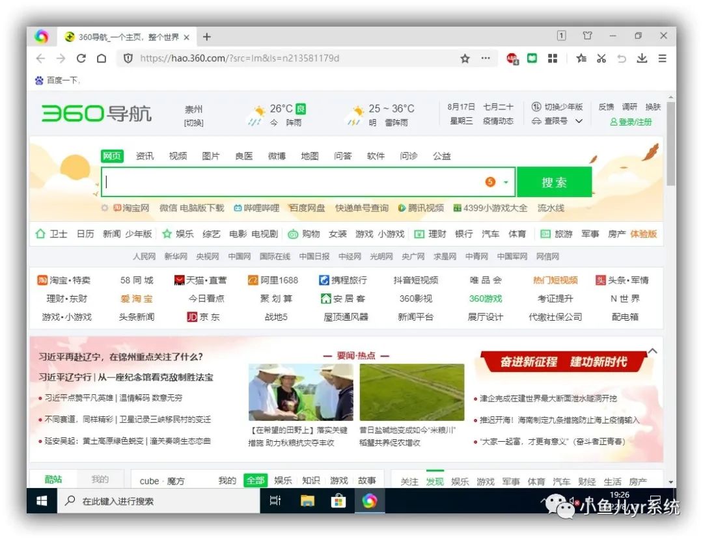This screenshot has height=540, width=703.
Task: Click the tab counter icon showing 1
Action: point(561,35)
